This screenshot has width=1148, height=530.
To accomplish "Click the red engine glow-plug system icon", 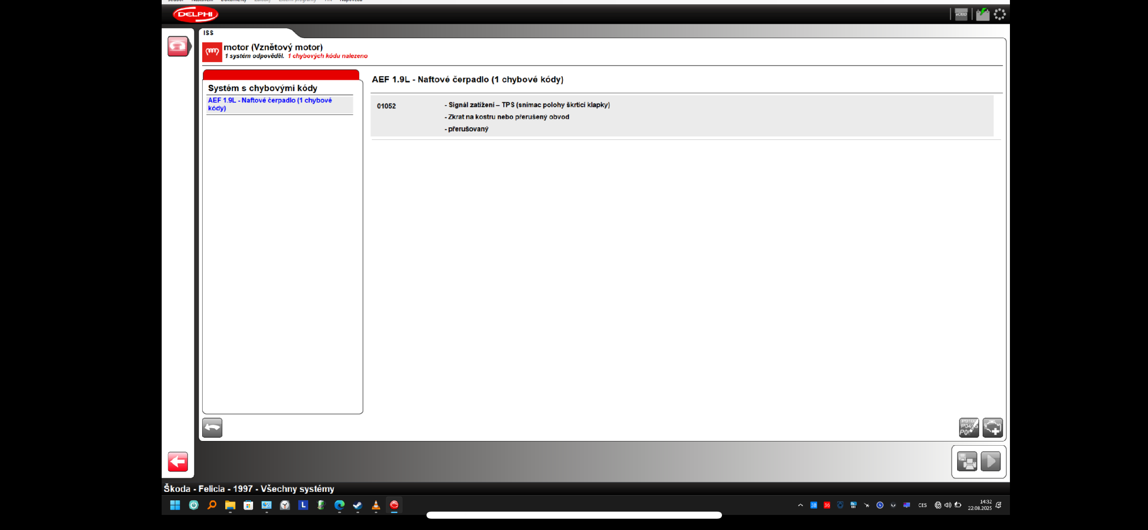I will pos(212,52).
